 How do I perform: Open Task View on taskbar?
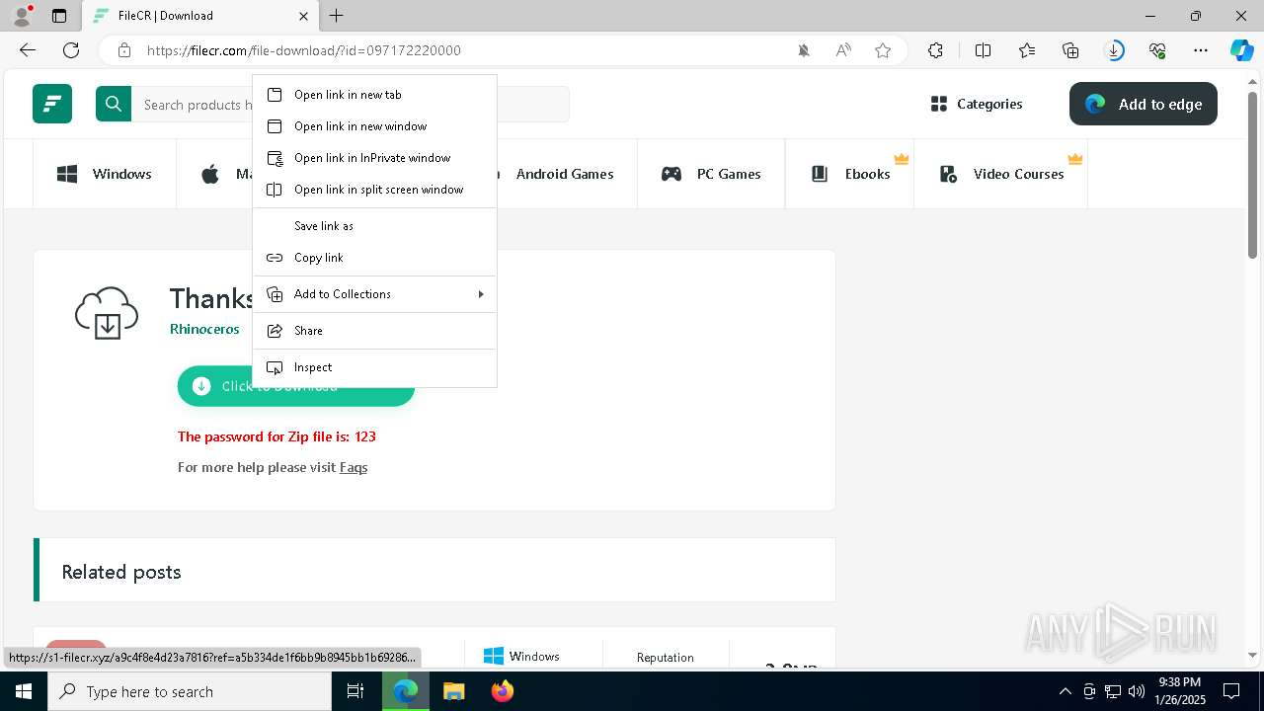(355, 691)
